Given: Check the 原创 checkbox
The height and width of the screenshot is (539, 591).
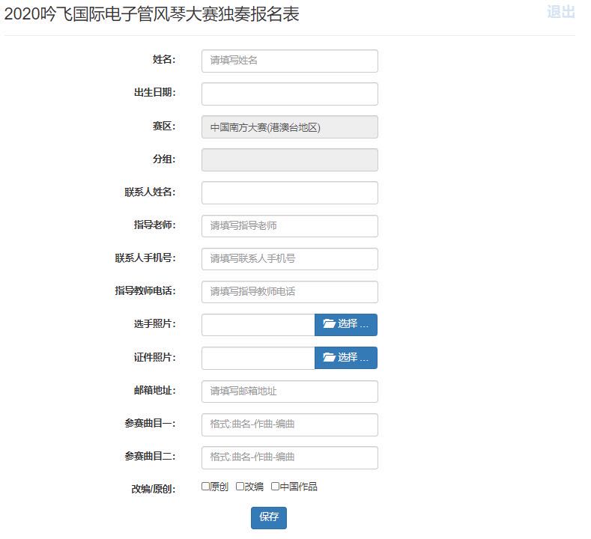Looking at the screenshot, I should (206, 487).
